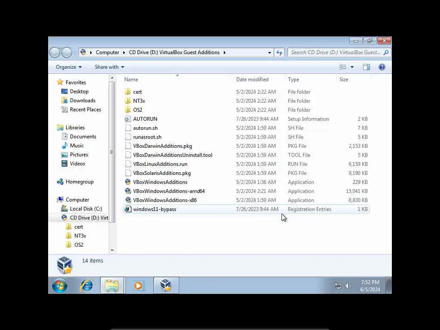Sort by the Name column header
The image size is (440, 330).
131,79
